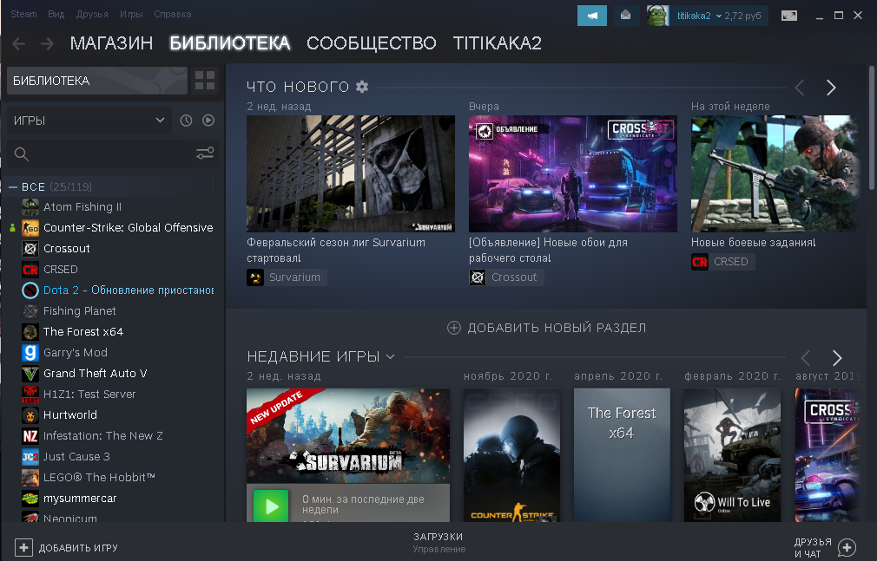The height and width of the screenshot is (561, 877).
Task: Open CRSED battle tasks news thumbnail
Action: click(775, 173)
